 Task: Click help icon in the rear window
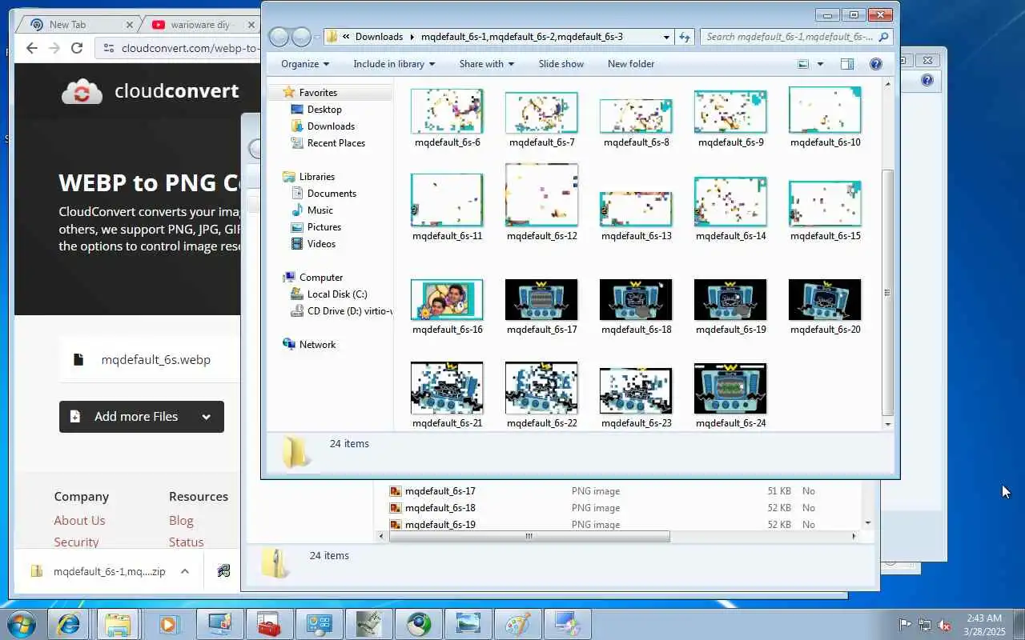tap(927, 80)
